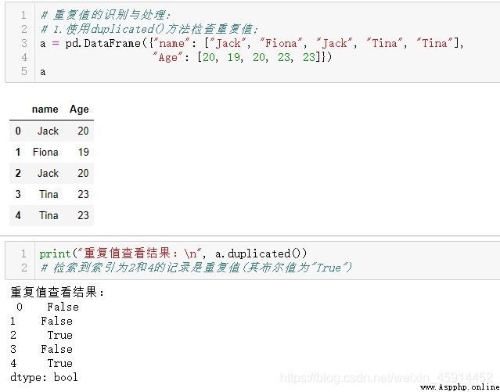Click "True" for index 2 in printed output
500x392 pixels.
point(60,335)
